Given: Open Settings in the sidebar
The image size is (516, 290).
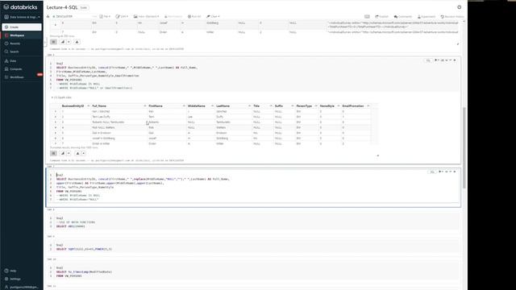Looking at the screenshot, I should tap(15, 279).
